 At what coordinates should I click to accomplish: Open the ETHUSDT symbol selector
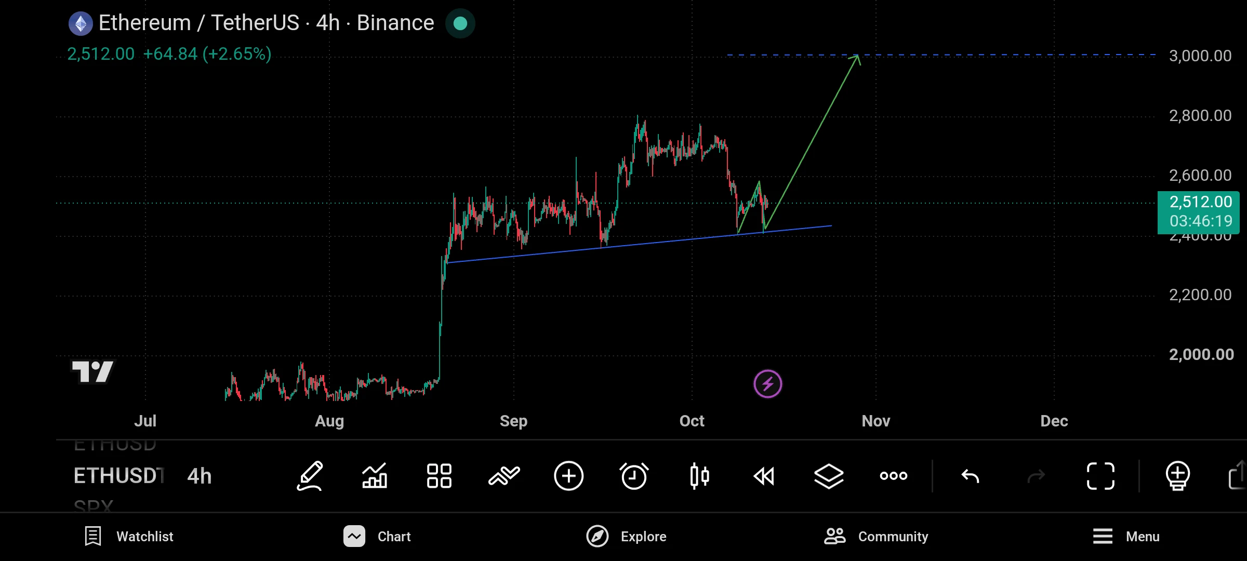[x=119, y=476]
